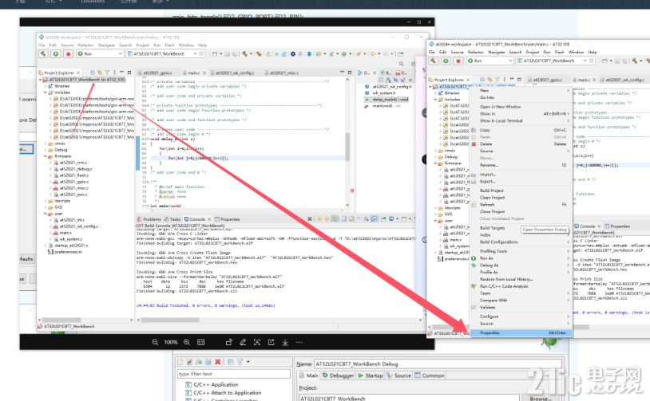Collapse all configurations in debug dialog toolbar

tap(231, 362)
